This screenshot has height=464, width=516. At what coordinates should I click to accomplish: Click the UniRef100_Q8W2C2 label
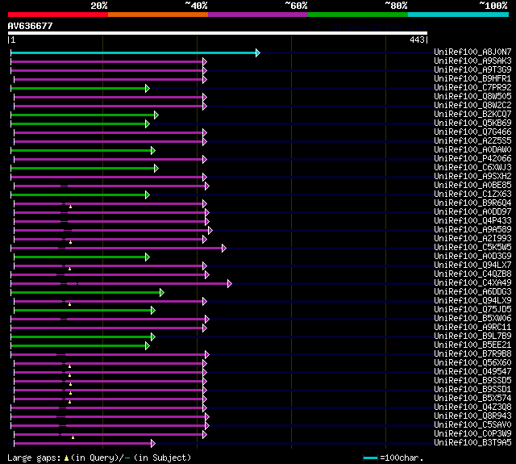pyautogui.click(x=472, y=106)
